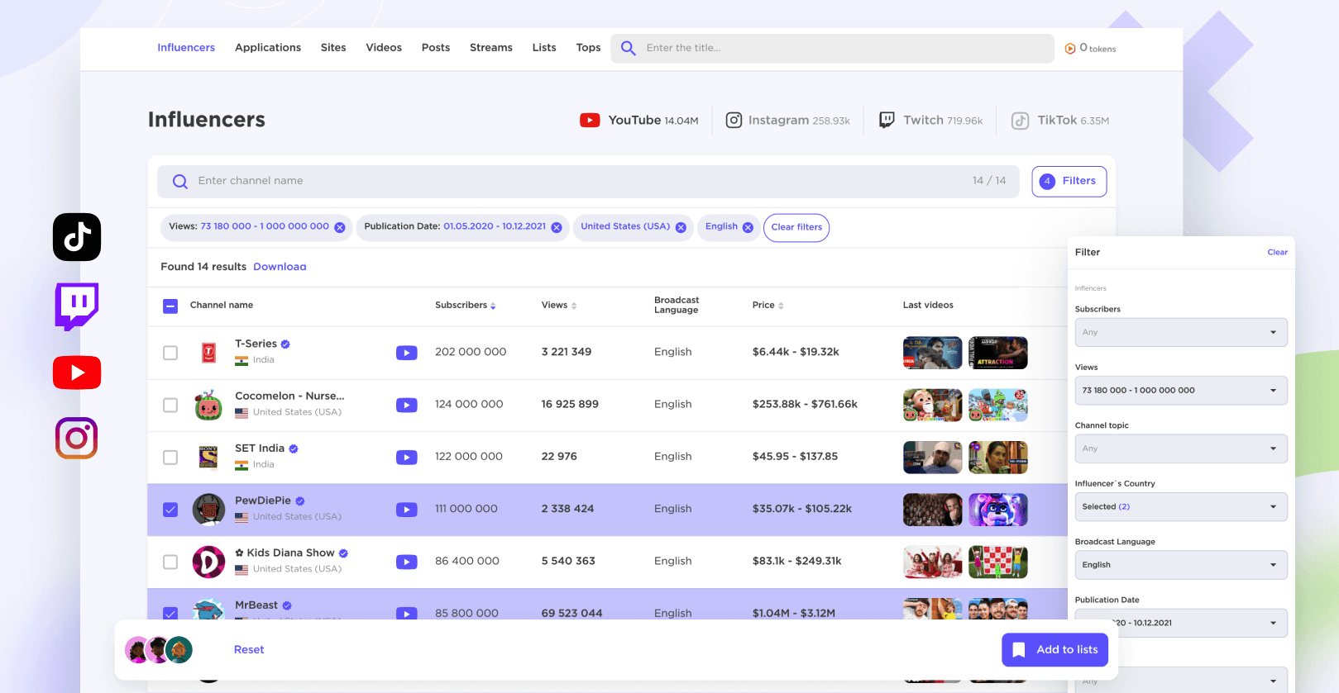This screenshot has width=1339, height=693.
Task: Open Kids Diana Show YouTube play icon
Action: pos(407,562)
